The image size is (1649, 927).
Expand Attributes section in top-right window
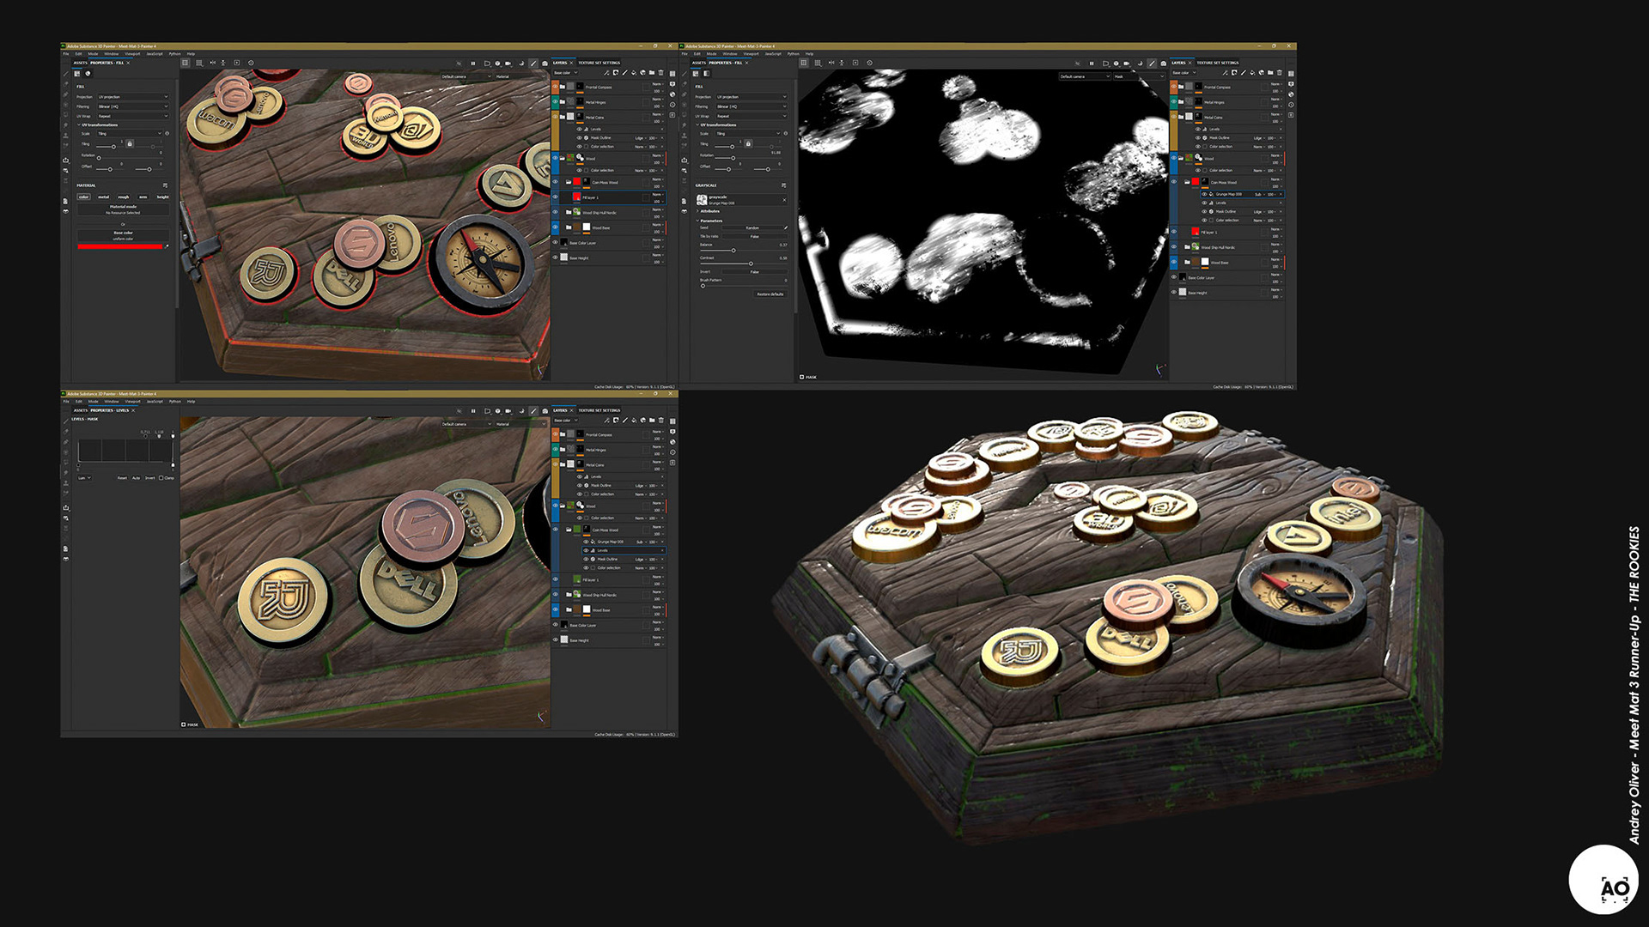[709, 211]
